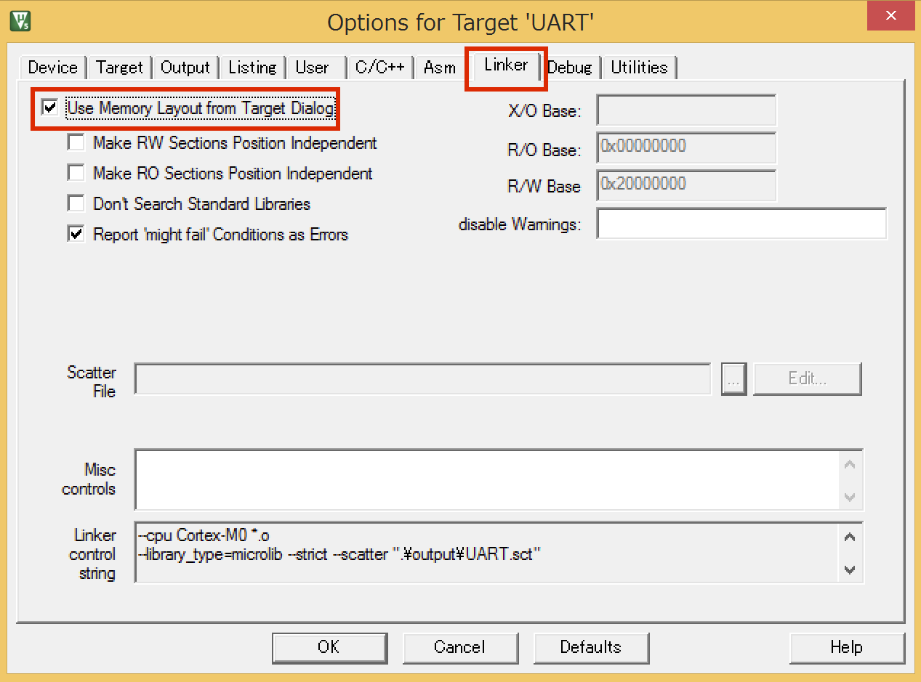
Task: Go to the C/C++ tab
Action: point(379,68)
